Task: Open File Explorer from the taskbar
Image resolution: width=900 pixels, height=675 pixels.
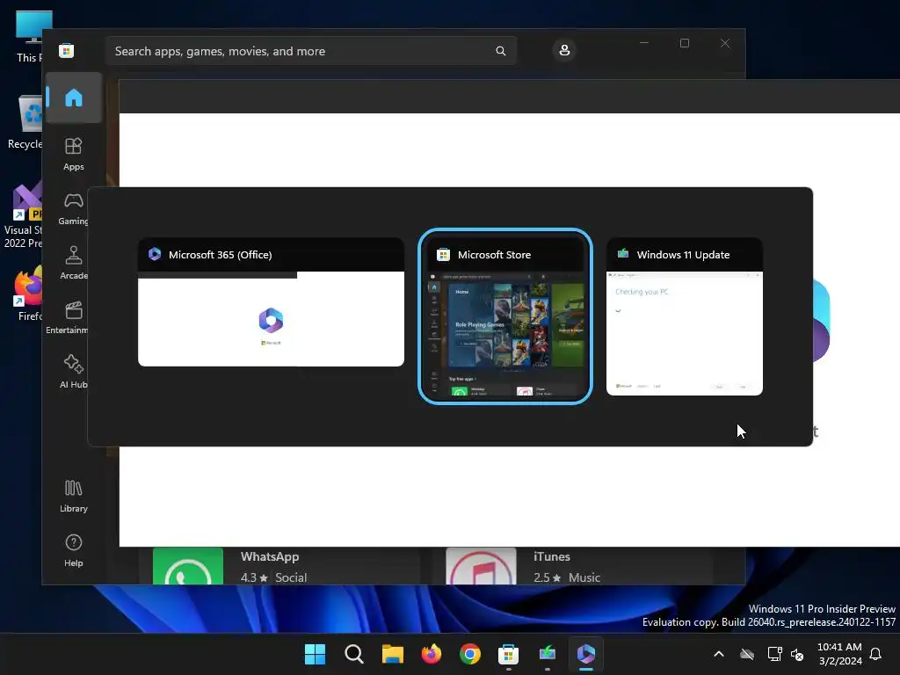Action: click(x=393, y=654)
